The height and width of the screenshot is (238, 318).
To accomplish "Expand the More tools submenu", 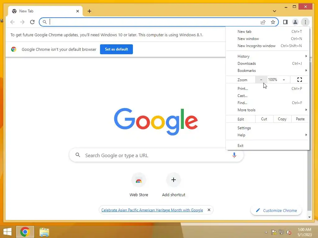I will pyautogui.click(x=268, y=110).
